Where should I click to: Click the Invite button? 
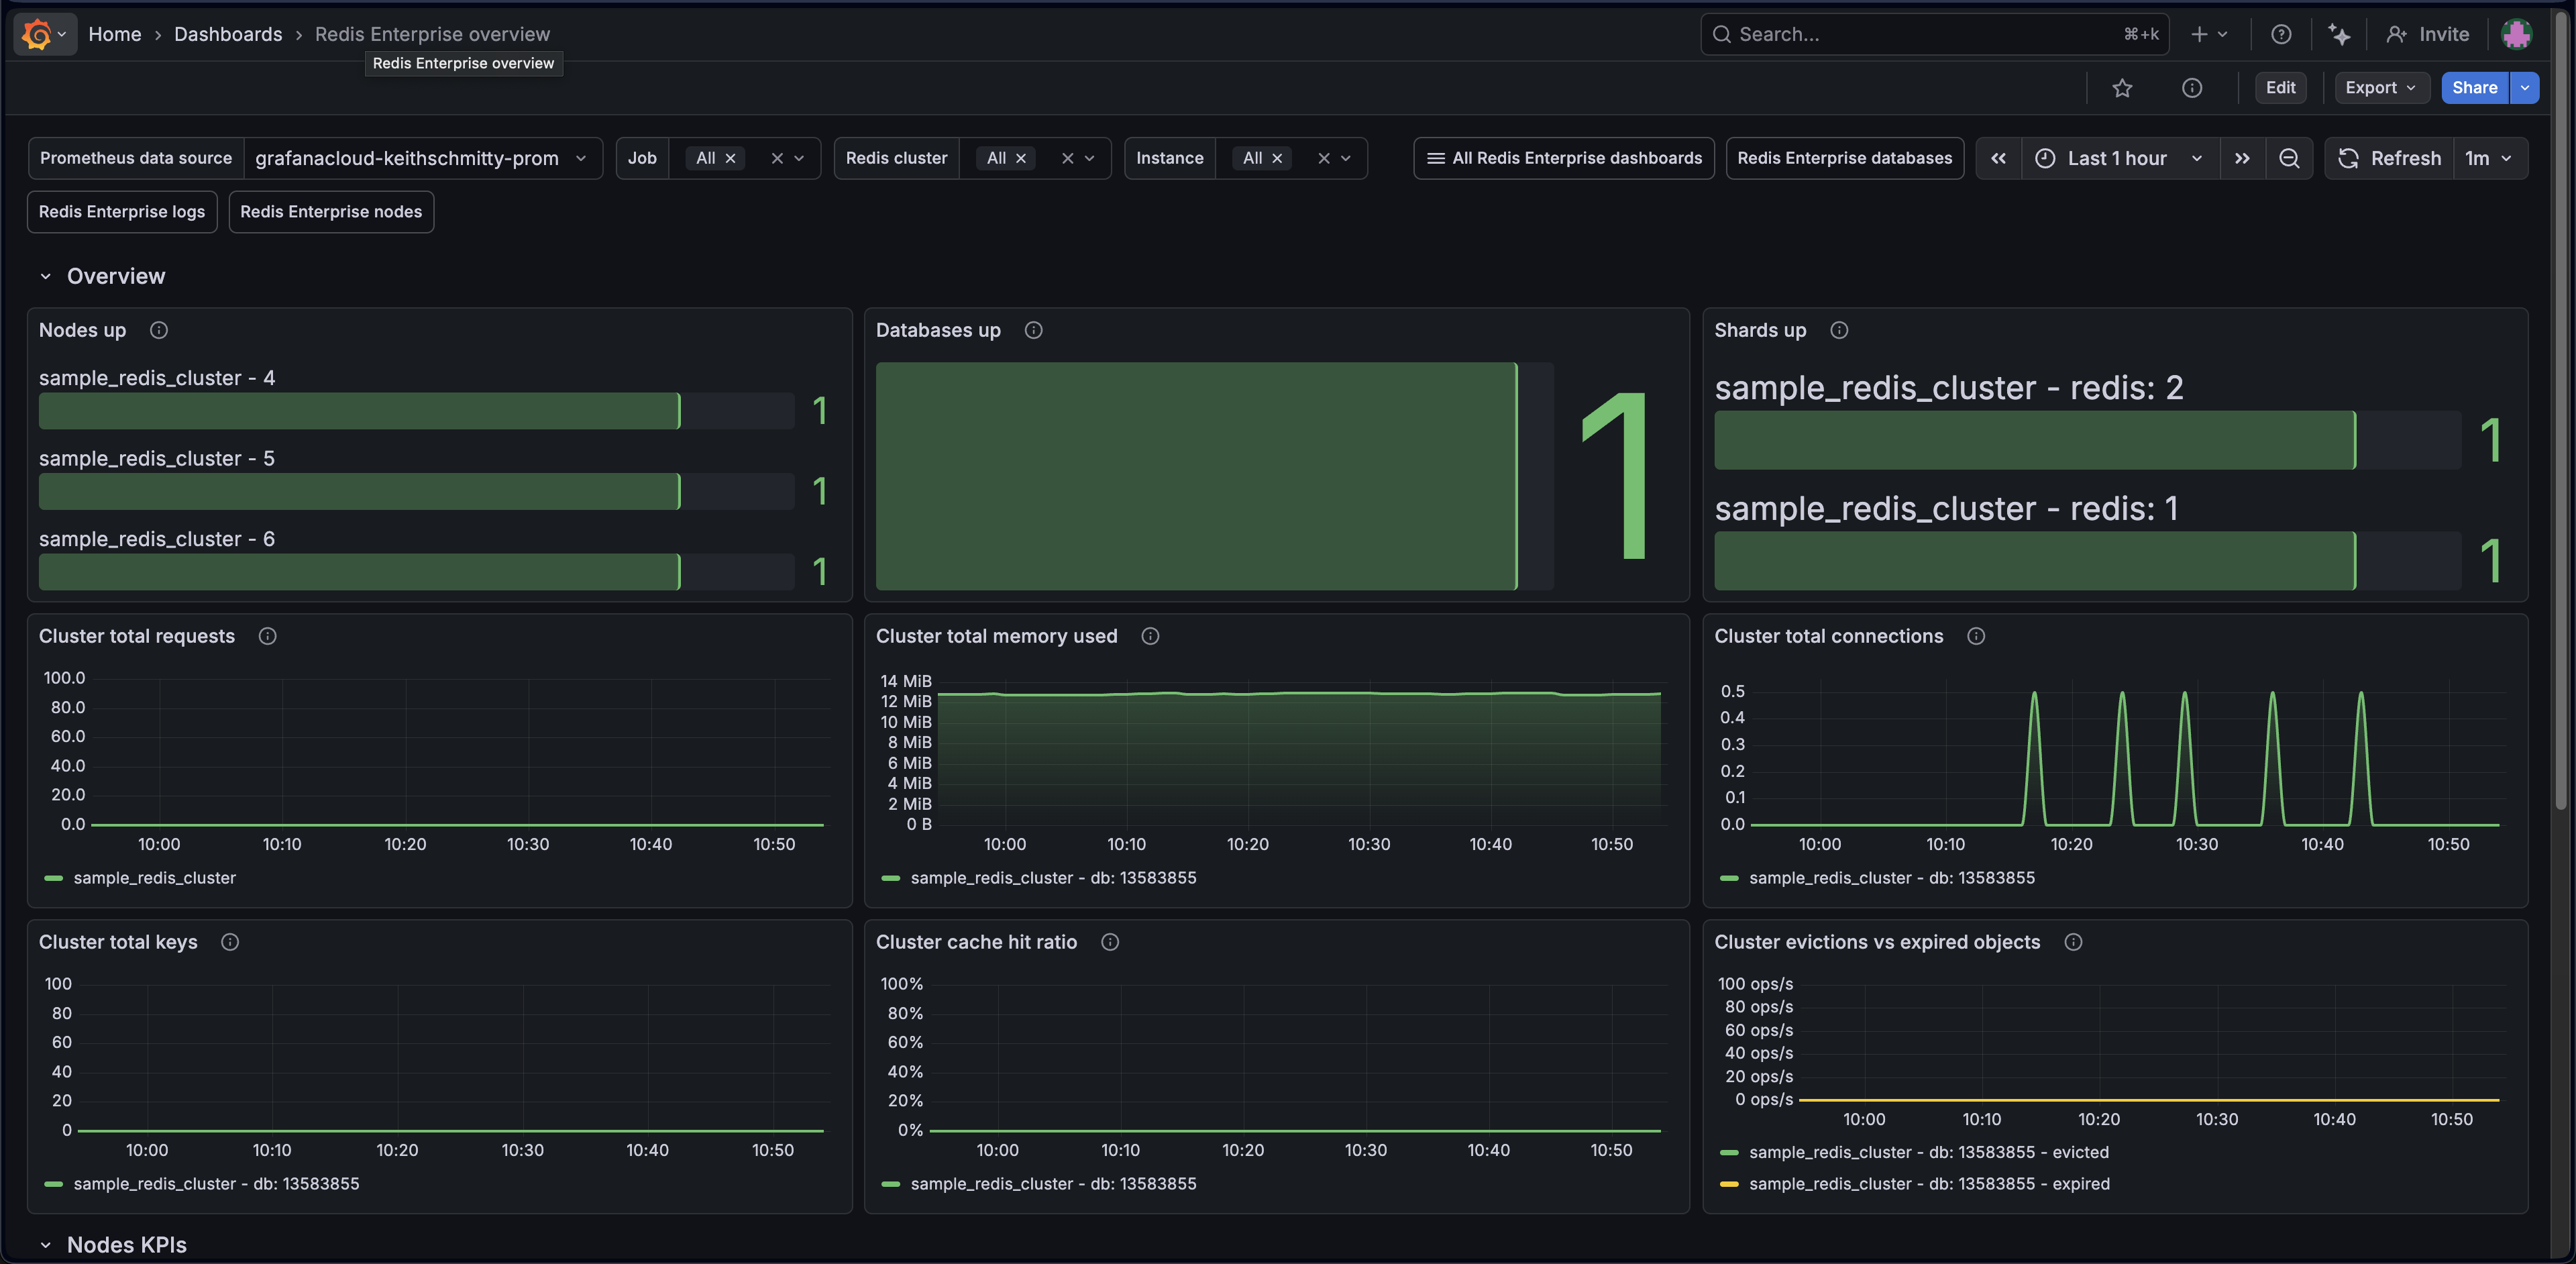pos(2427,34)
